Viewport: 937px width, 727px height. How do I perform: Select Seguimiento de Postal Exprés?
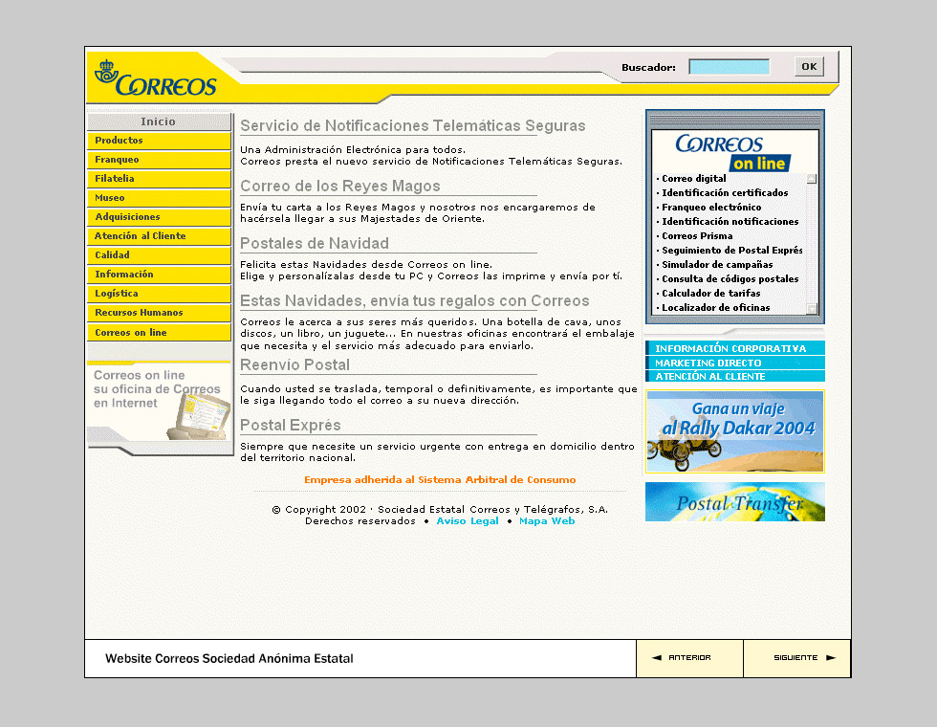[x=732, y=250]
